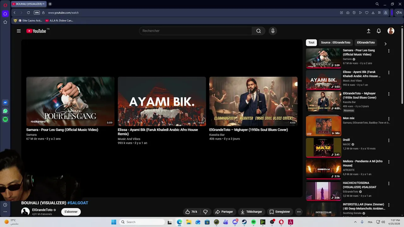Viewport: 404px width, 227px height.
Task: Click the YouTube page vertical scrollbar
Action: coord(402,66)
